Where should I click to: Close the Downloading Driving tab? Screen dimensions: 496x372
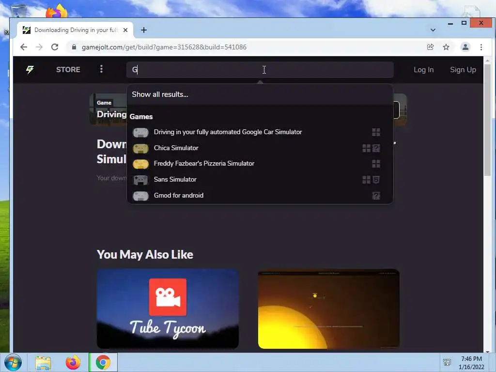(125, 30)
